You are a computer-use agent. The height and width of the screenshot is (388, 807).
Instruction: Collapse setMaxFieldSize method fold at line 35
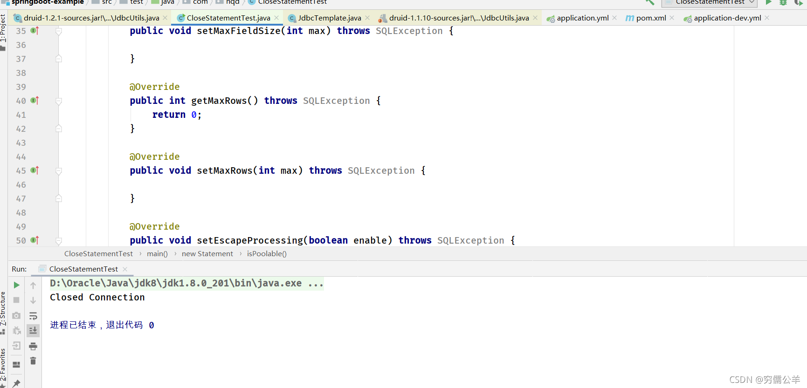[59, 31]
